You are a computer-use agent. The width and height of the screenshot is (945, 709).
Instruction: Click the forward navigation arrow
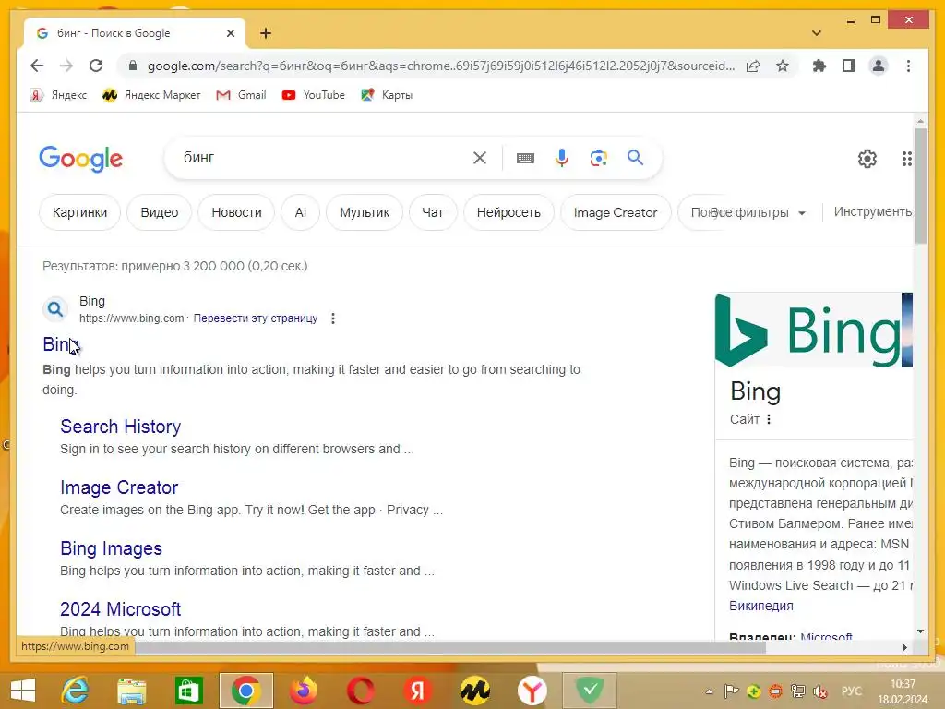click(x=66, y=66)
